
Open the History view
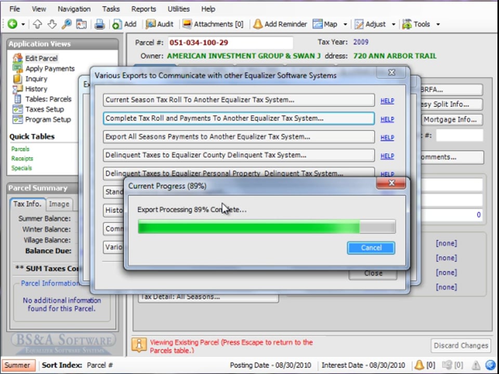tap(30, 89)
